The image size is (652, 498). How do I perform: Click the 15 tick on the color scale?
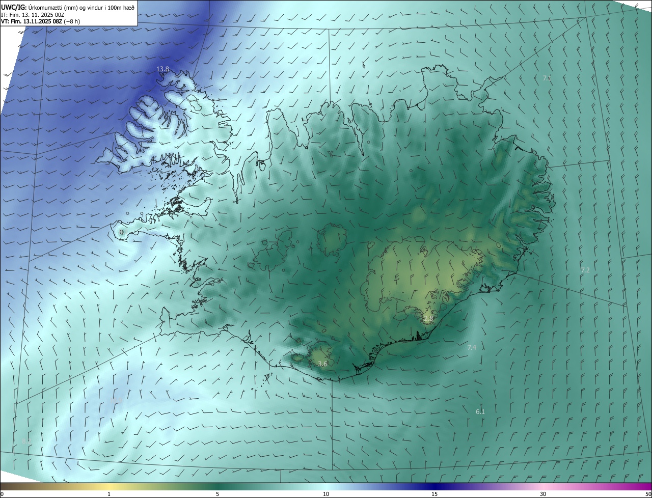(x=434, y=494)
